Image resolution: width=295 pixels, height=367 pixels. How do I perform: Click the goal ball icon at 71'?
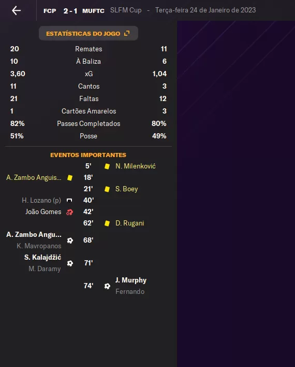pyautogui.click(x=70, y=263)
